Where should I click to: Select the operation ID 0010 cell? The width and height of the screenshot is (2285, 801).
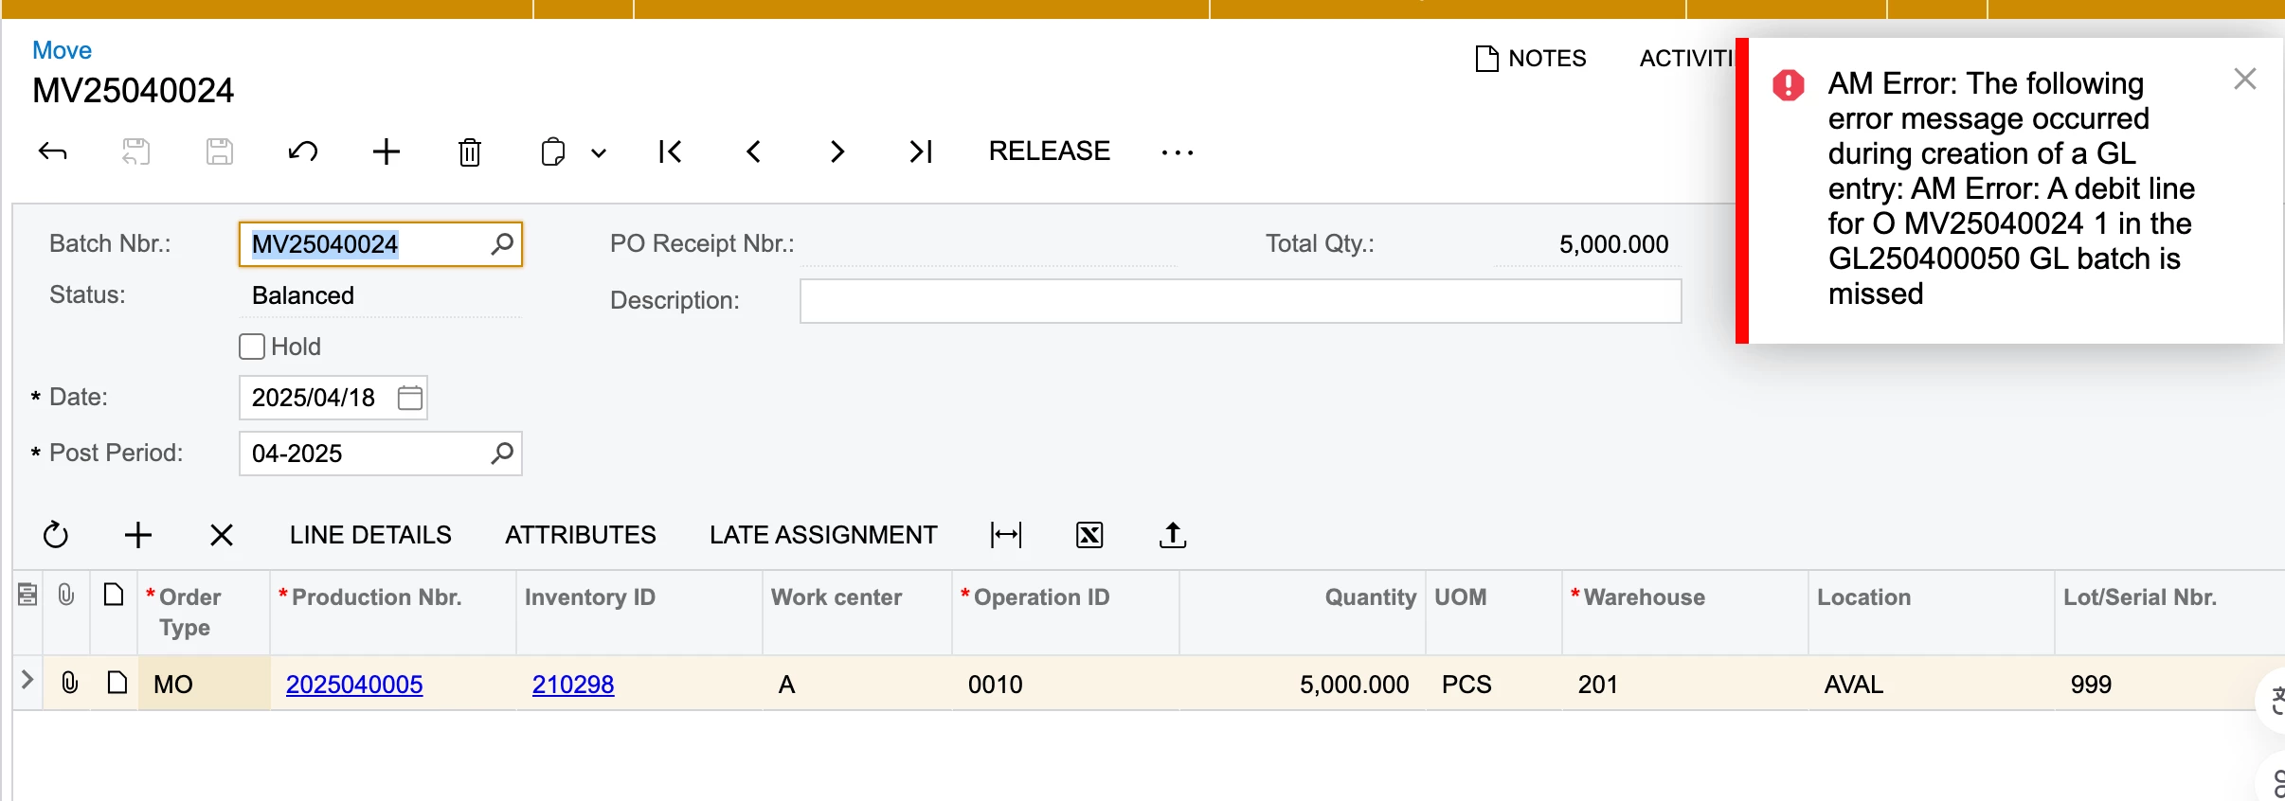pyautogui.click(x=1066, y=684)
